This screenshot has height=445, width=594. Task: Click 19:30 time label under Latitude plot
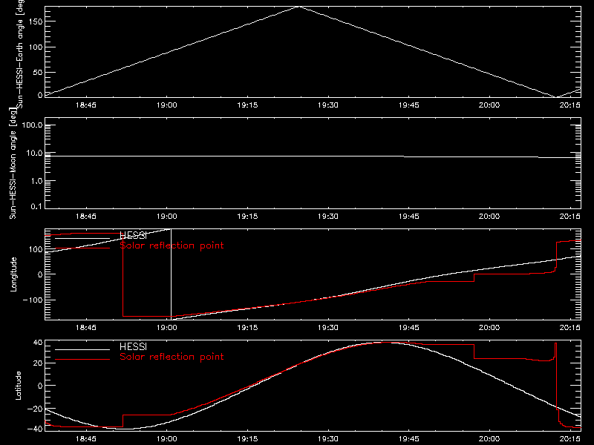point(328,439)
